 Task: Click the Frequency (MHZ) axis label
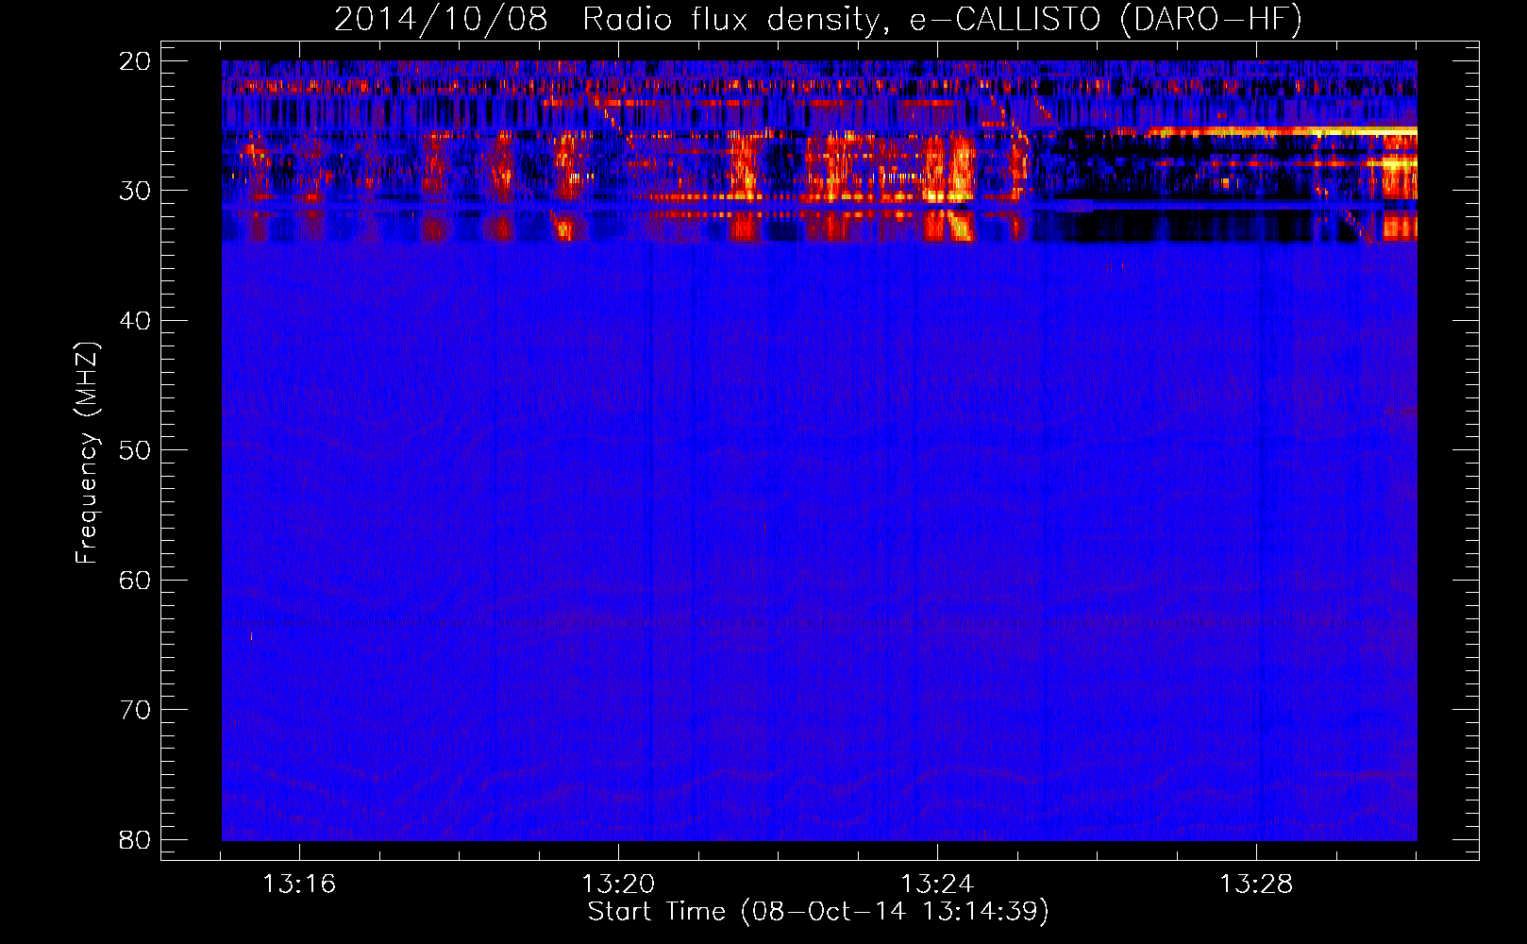87,453
